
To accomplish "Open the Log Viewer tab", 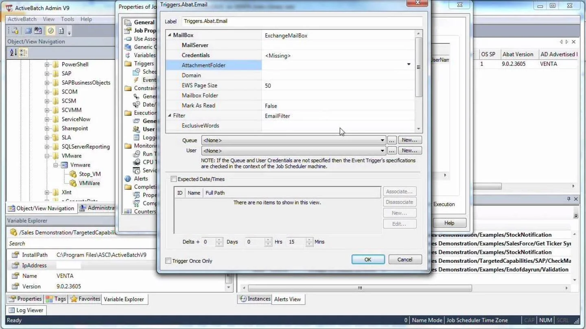I will click(x=26, y=310).
